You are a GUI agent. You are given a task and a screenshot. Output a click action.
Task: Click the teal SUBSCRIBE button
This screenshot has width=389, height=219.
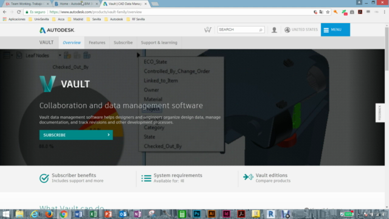coord(76,135)
